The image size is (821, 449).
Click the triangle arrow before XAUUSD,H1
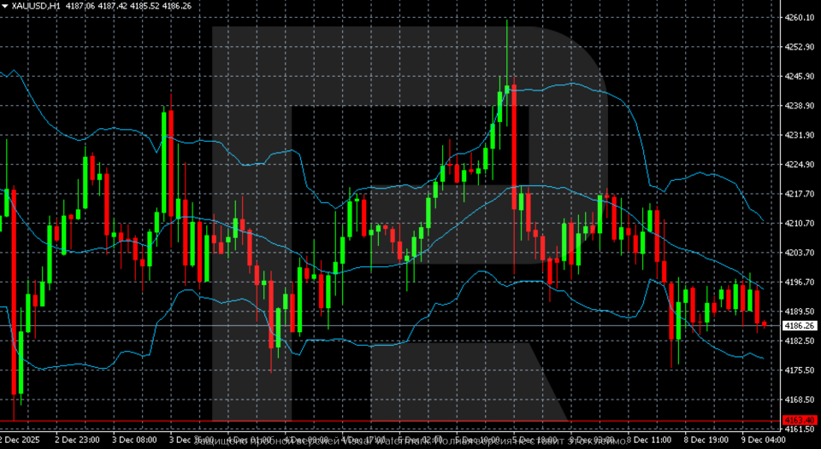(6, 6)
